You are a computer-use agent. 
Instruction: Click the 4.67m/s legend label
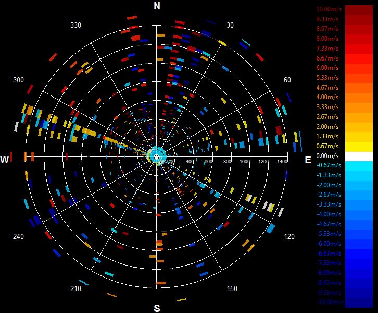[x=327, y=88]
